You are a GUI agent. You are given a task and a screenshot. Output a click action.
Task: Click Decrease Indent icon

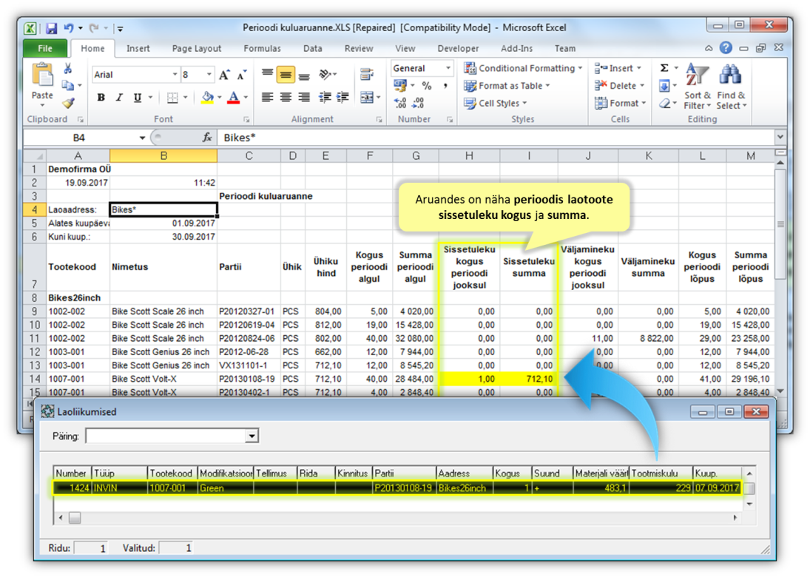[325, 97]
